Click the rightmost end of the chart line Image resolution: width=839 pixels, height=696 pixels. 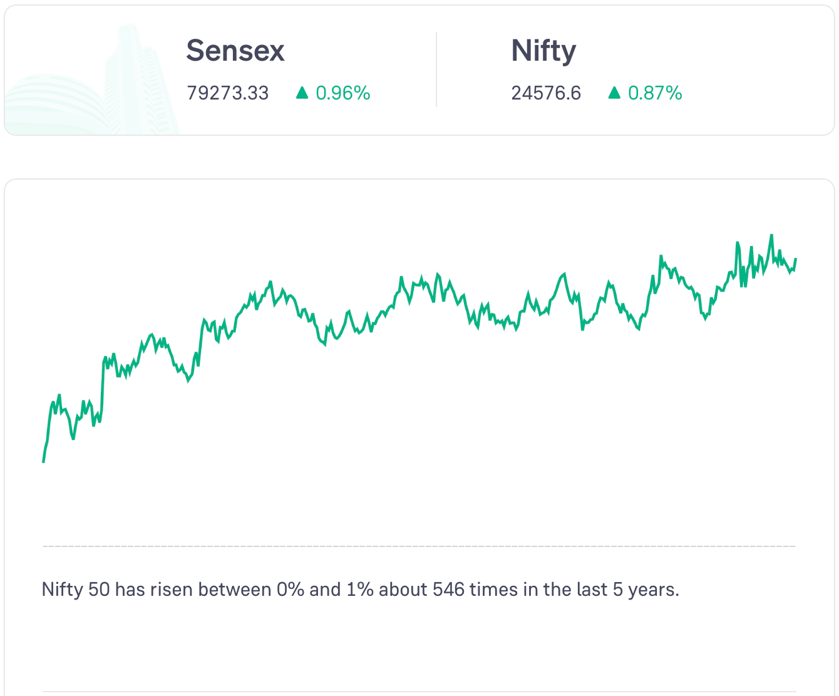tap(796, 258)
